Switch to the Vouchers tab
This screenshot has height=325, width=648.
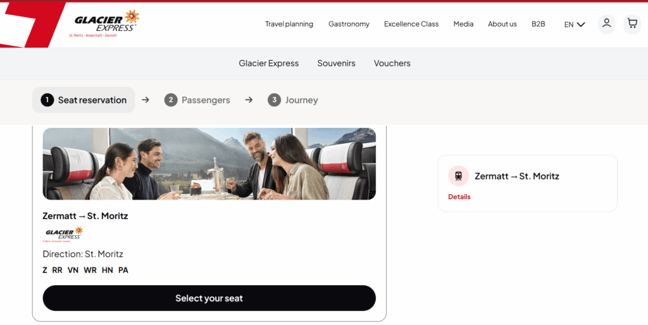point(392,63)
